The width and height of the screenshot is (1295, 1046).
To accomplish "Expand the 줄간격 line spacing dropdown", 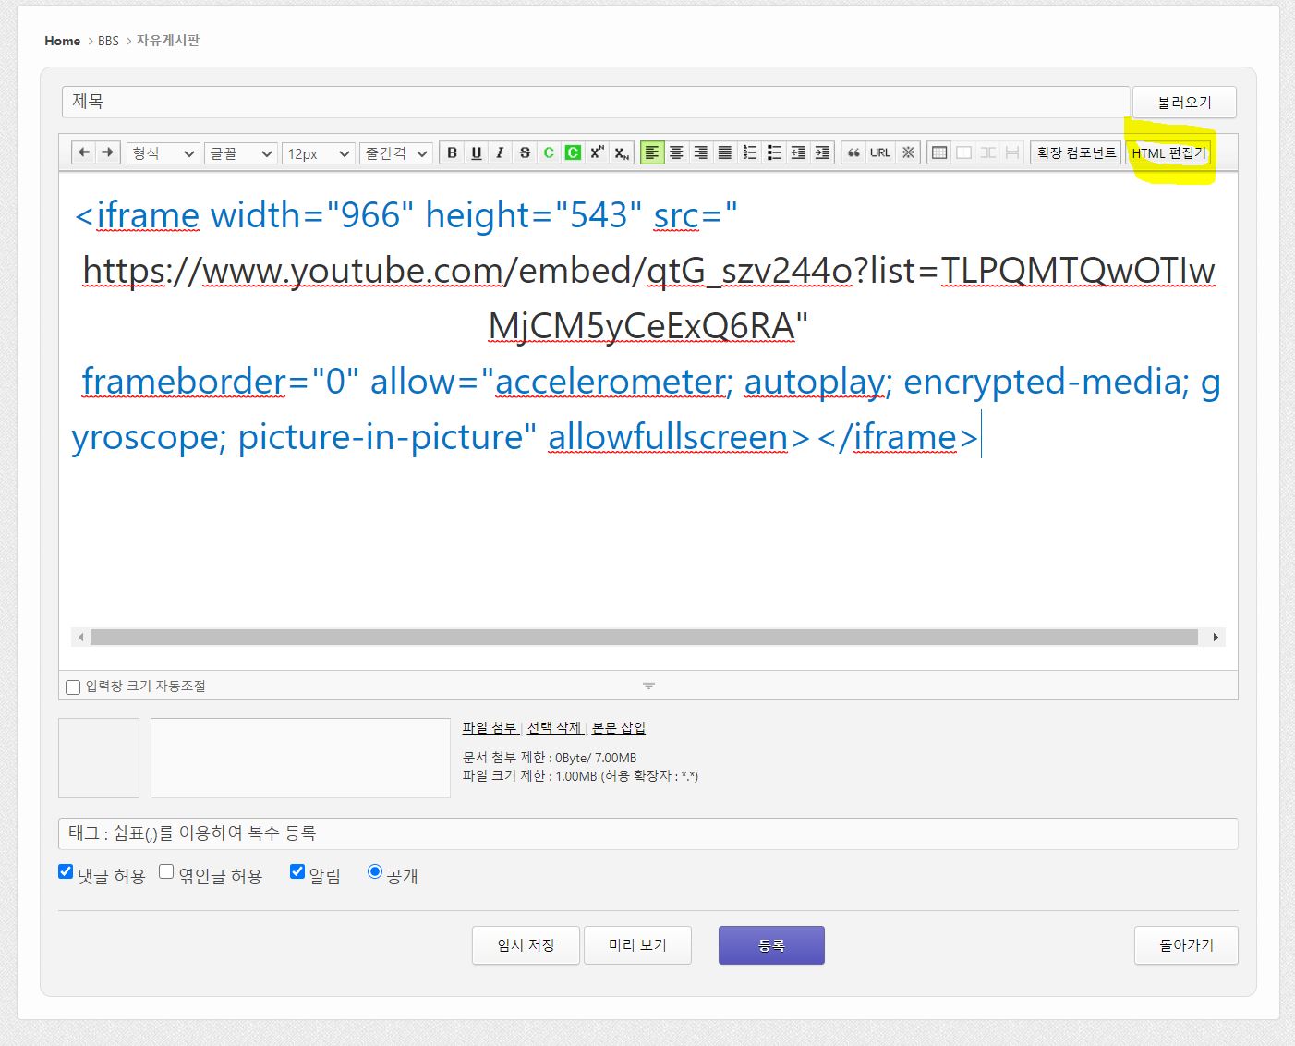I will [x=395, y=153].
